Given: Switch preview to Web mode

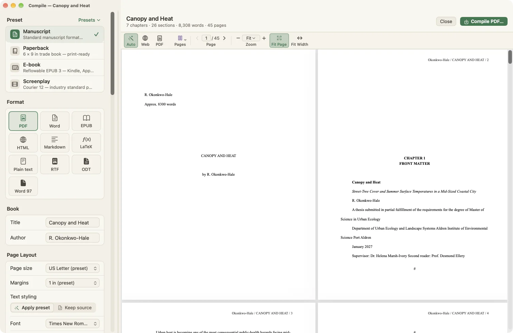Looking at the screenshot, I should click(145, 41).
